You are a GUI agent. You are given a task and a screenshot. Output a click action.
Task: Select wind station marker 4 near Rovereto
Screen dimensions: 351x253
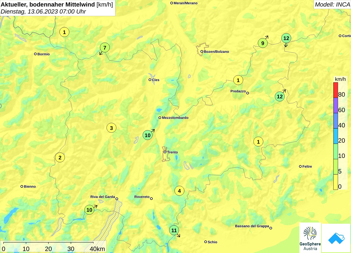click(180, 191)
